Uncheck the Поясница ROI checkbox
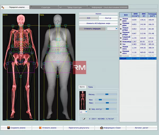 (x=121, y=42)
